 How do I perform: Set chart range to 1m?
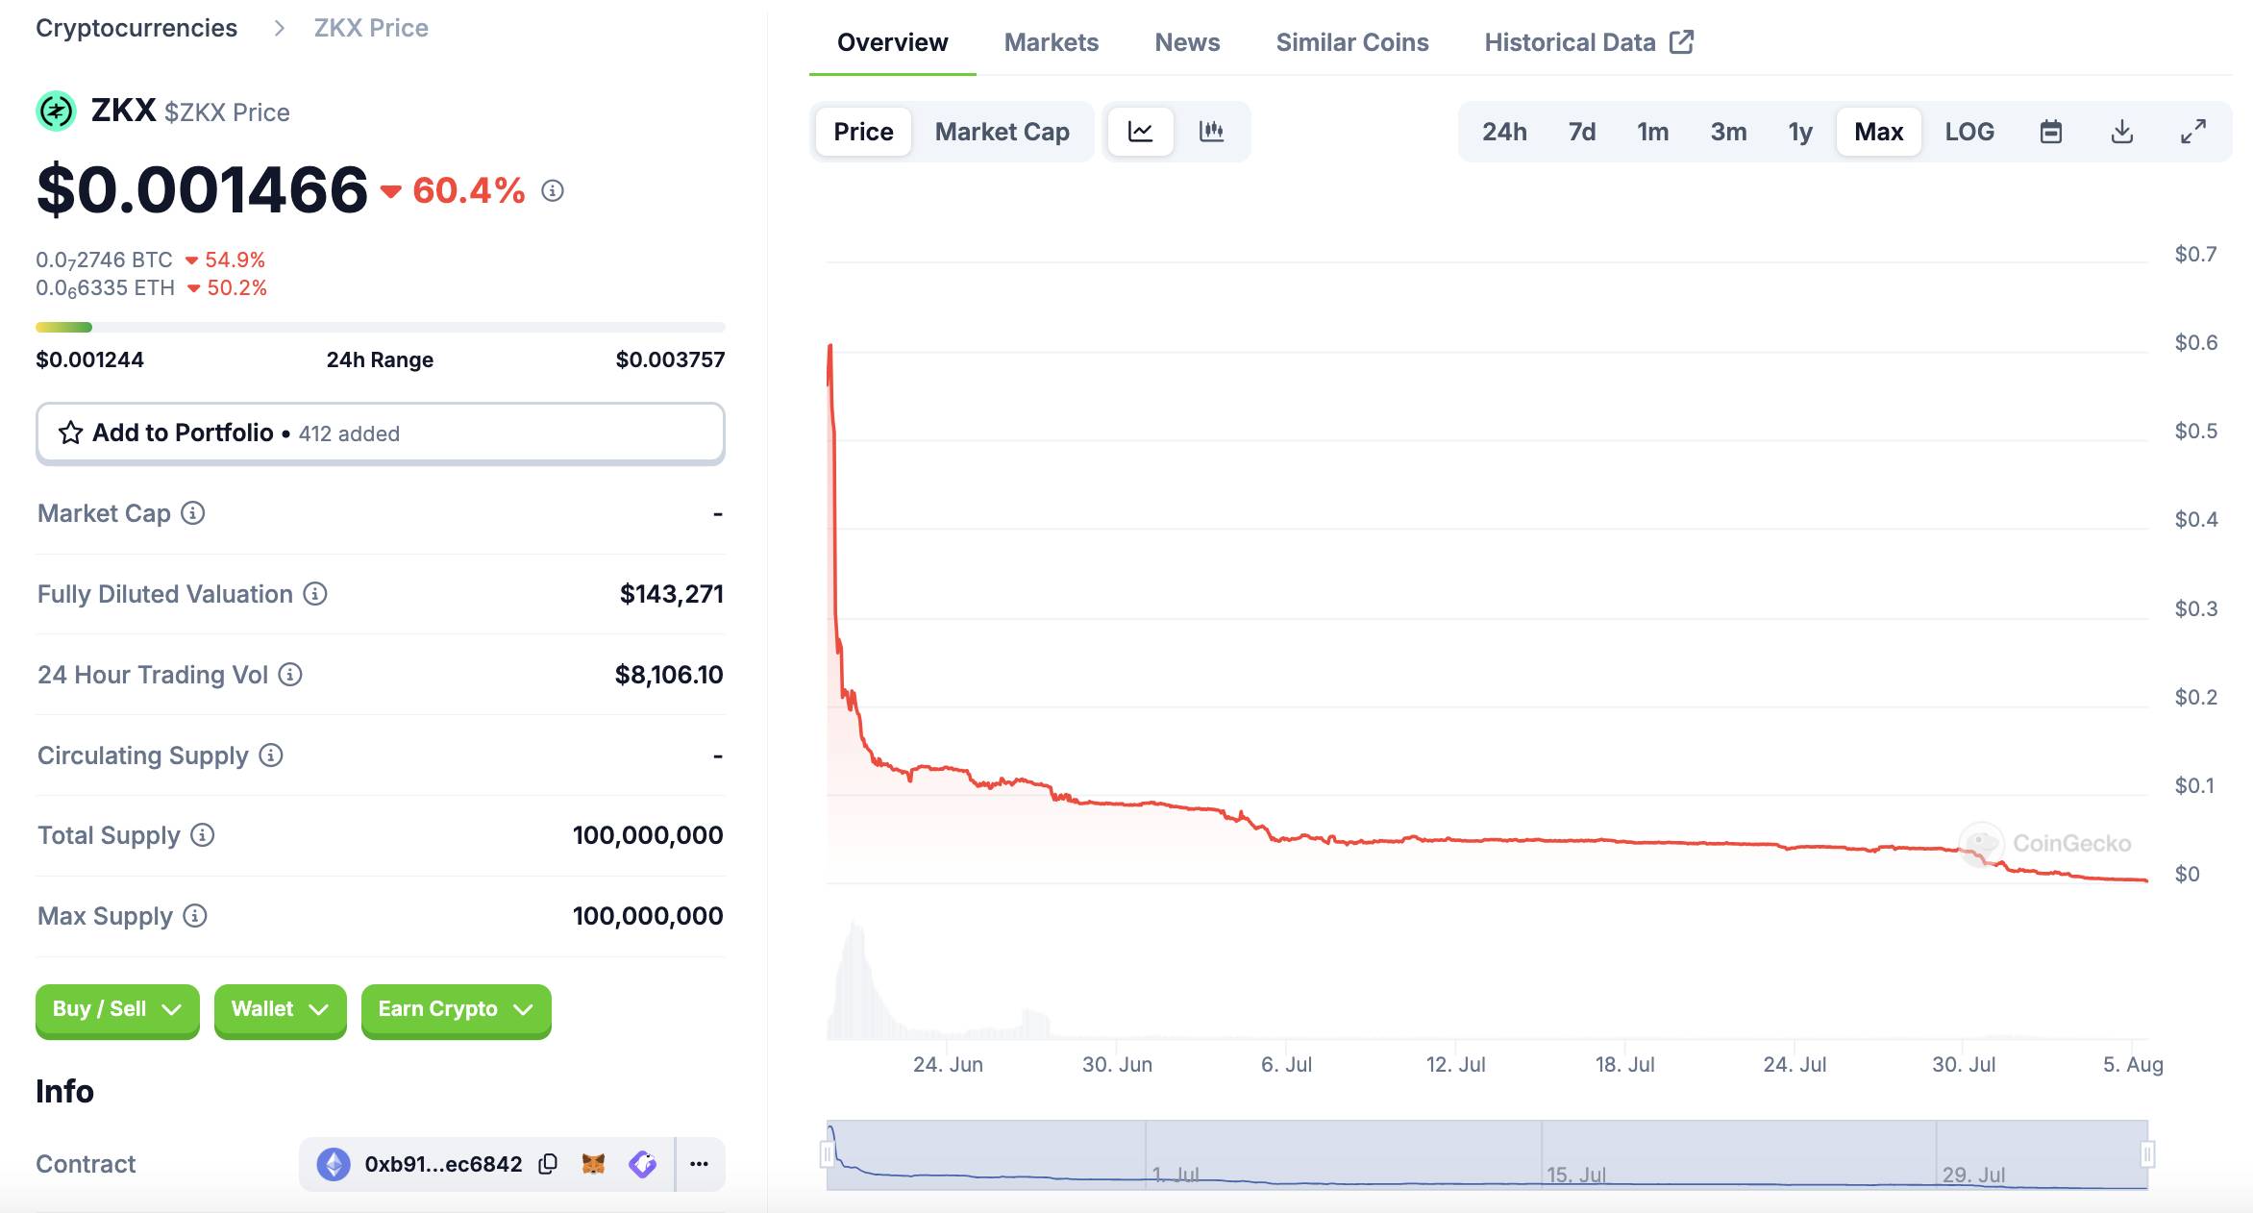point(1653,132)
